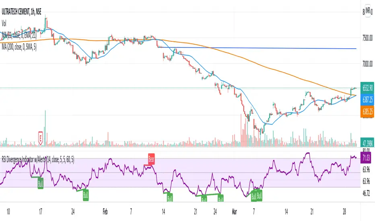Select the MA 200 SMA indicator legend
This screenshot has height=221, width=375.
click(x=19, y=47)
